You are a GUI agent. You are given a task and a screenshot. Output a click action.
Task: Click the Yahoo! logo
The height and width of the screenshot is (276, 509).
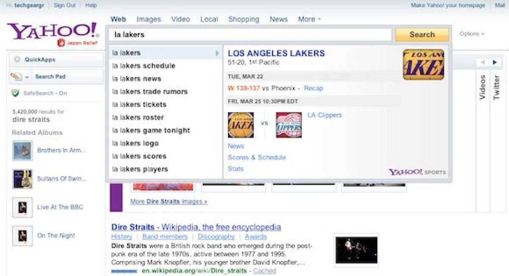[53, 31]
